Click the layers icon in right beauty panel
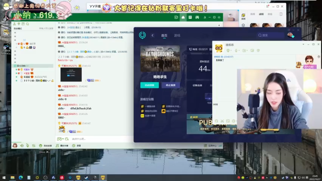This screenshot has height=181, width=322. (x=243, y=25)
